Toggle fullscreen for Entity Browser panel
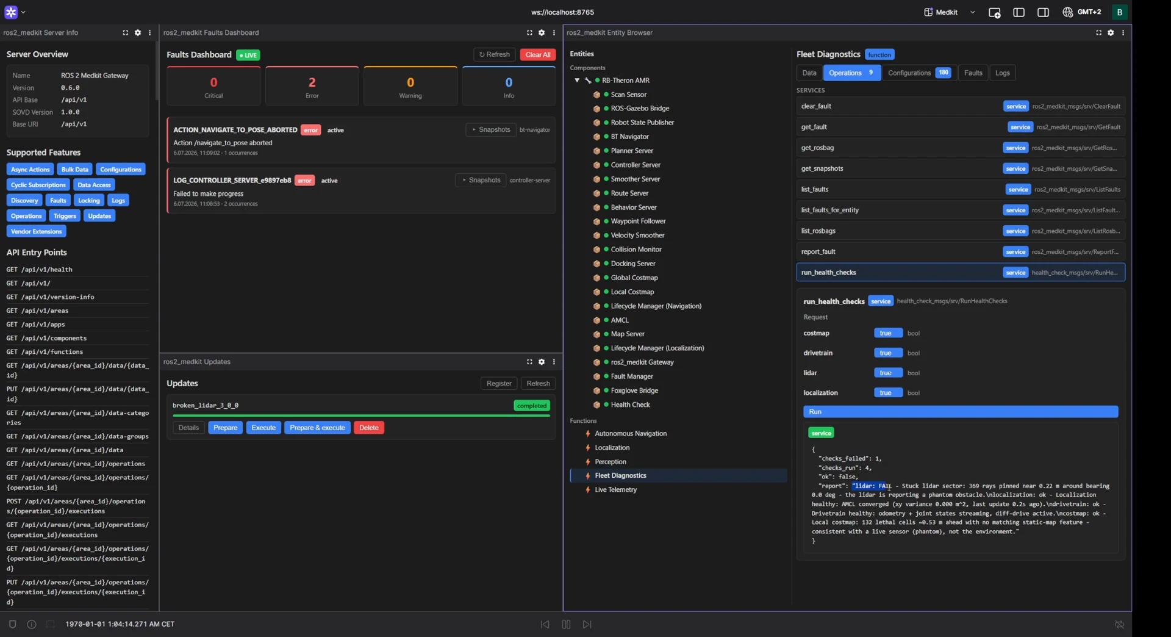The width and height of the screenshot is (1171, 637). (1098, 33)
